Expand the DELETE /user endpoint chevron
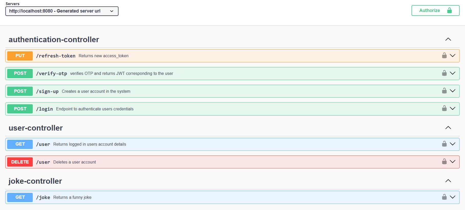This screenshot has width=465, height=210. [x=452, y=161]
